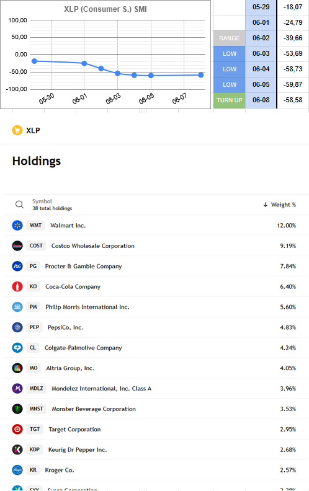Viewport: 309px width, 491px height.
Task: Select the green TURN UP cell
Action: (230, 100)
